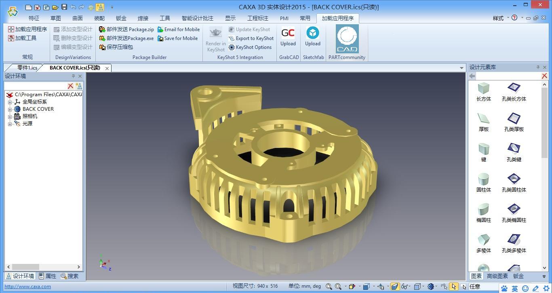Click the BACK COVER 3D model in viewport
Image resolution: width=552 pixels, height=293 pixels.
283,163
